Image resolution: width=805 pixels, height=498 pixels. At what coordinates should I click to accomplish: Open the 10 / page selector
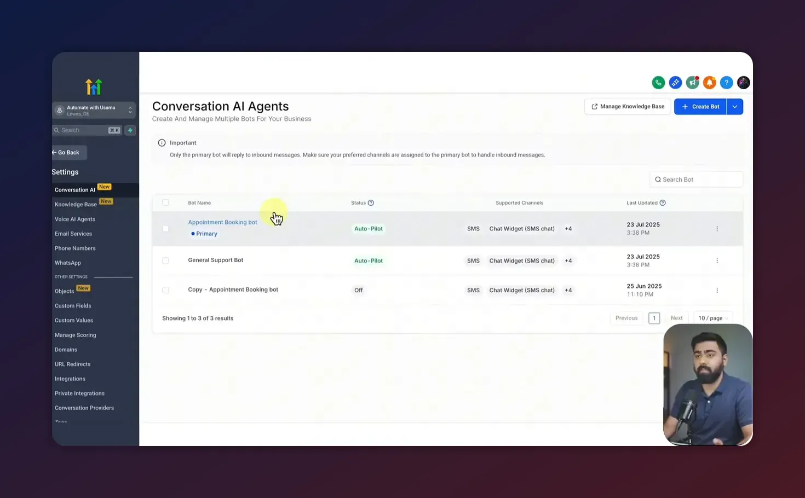click(712, 318)
